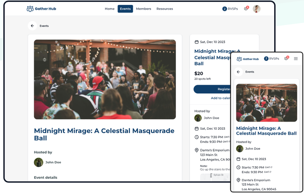Viewport: 304px width, 194px height.
Task: Go to the Resources navigation item
Action: (164, 9)
